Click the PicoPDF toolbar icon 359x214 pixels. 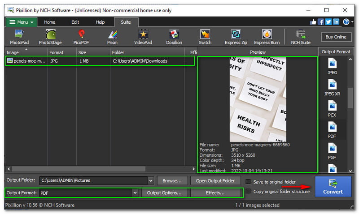pos(81,37)
